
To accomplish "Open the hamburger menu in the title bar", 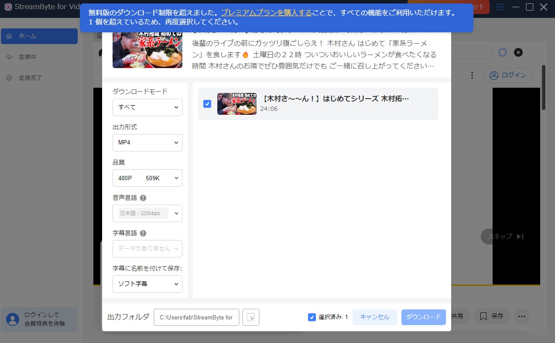I will pyautogui.click(x=500, y=7).
